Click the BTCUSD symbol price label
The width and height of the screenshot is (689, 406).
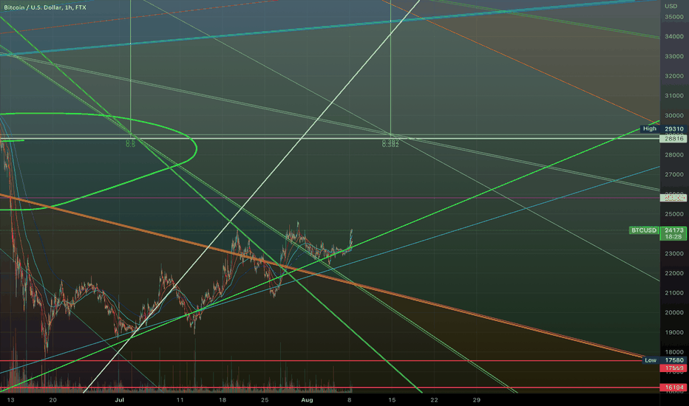(x=644, y=230)
